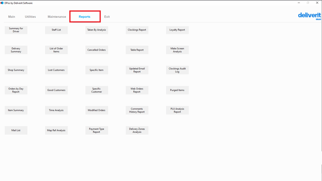Open the Specific Customer report
Image resolution: width=322 pixels, height=181 pixels.
pos(96,90)
